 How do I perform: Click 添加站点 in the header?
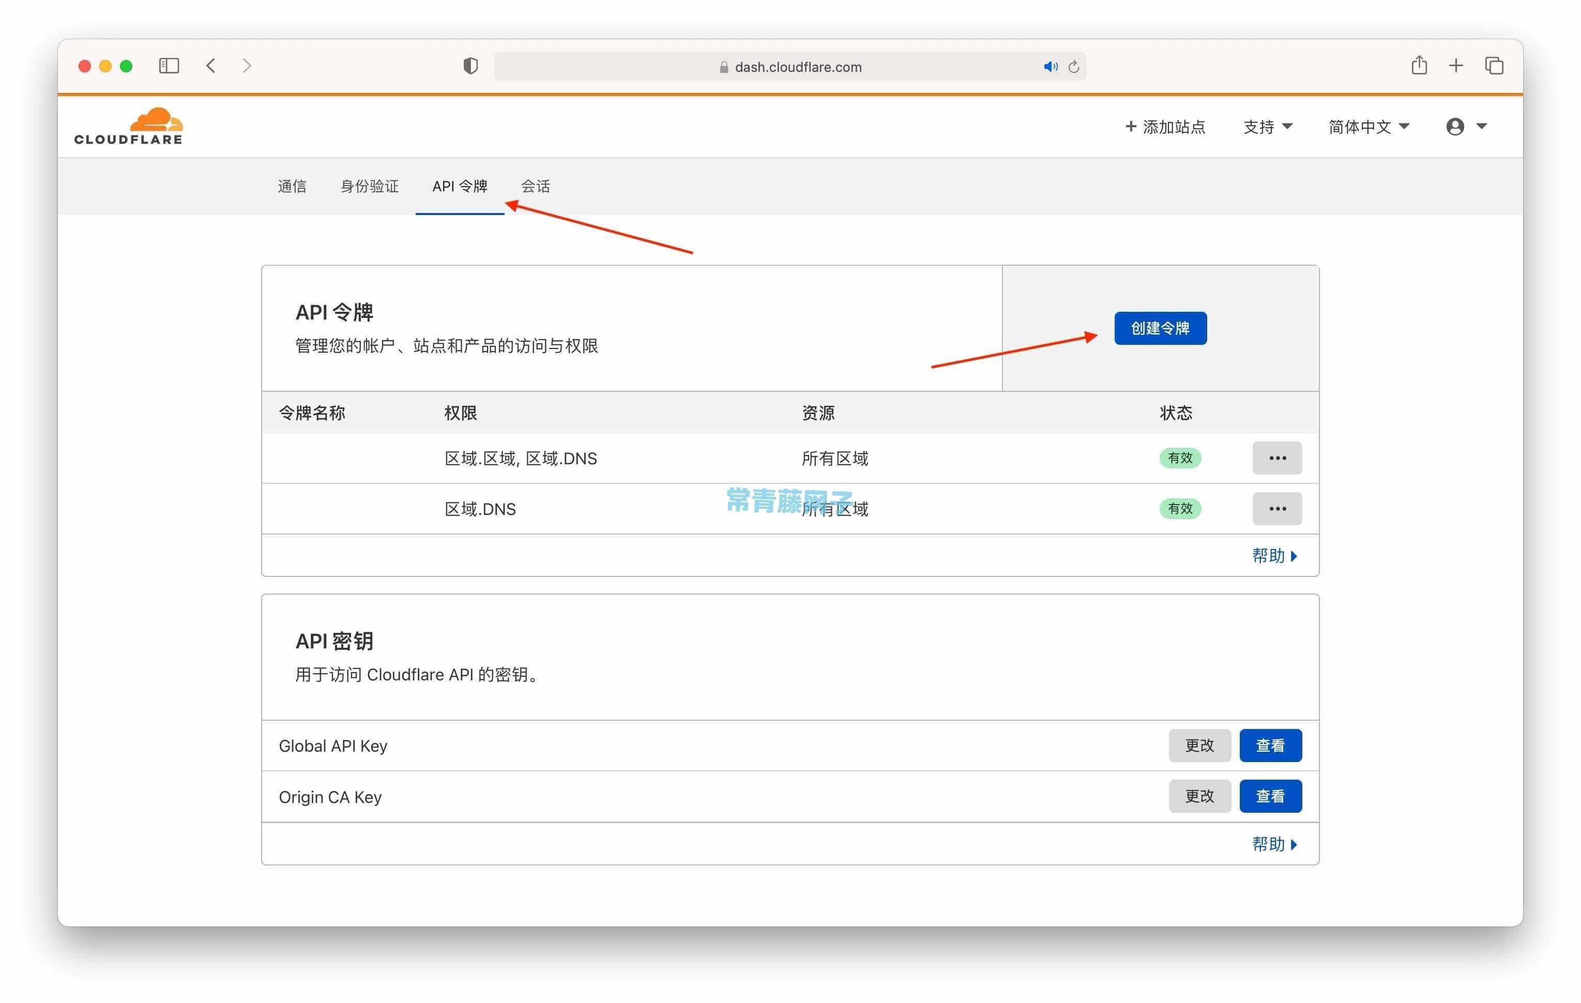click(x=1165, y=127)
